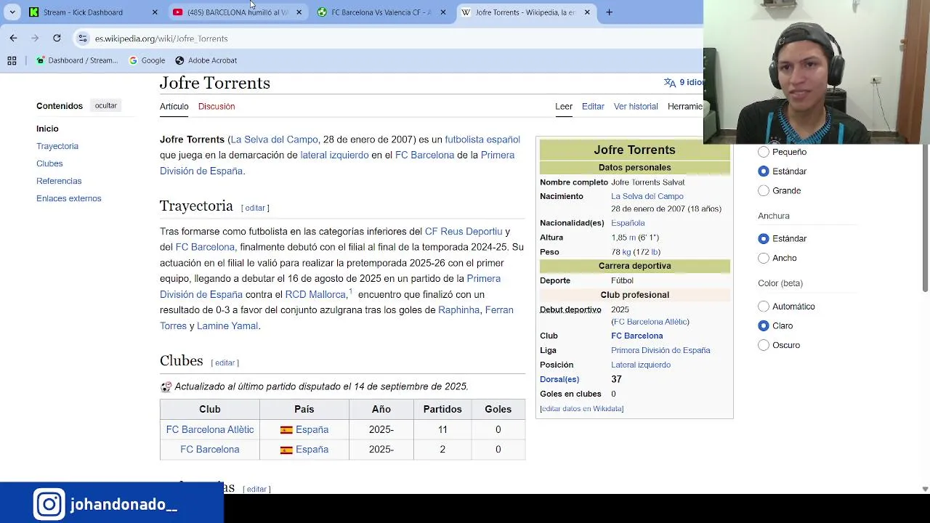930x523 pixels.
Task: Edit the Trayectoria section
Action: point(255,208)
